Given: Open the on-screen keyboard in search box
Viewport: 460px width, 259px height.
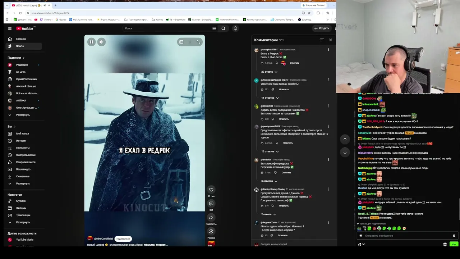Looking at the screenshot, I should pos(214,28).
